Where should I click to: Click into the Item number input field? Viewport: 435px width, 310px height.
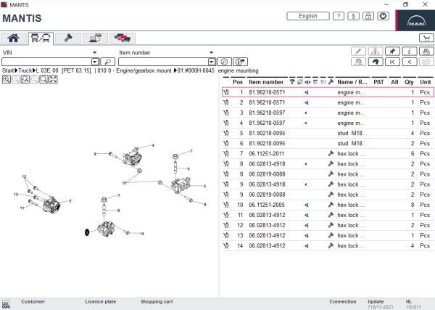[163, 62]
